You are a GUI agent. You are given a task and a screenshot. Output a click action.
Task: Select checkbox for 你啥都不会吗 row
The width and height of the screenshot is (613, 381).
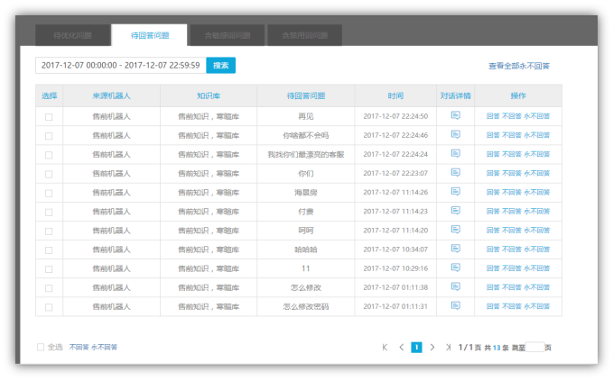pos(49,136)
